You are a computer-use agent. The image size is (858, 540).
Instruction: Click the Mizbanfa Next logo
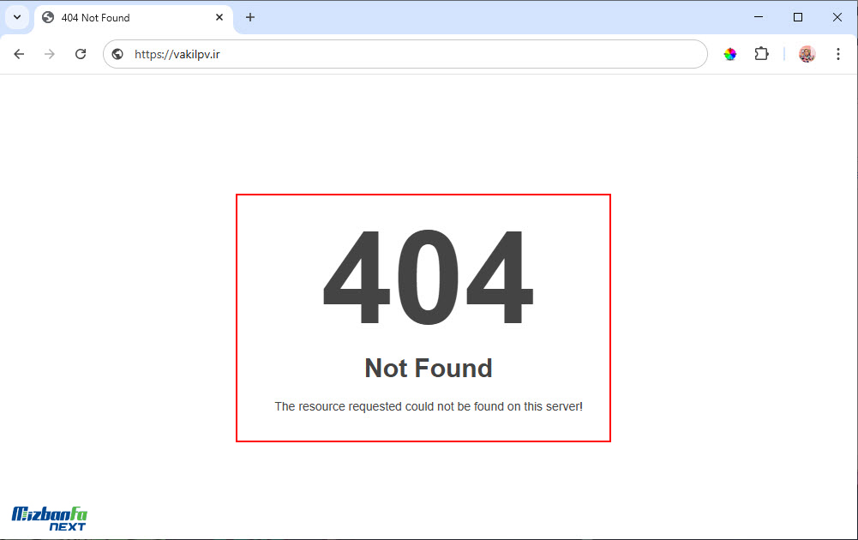[49, 519]
